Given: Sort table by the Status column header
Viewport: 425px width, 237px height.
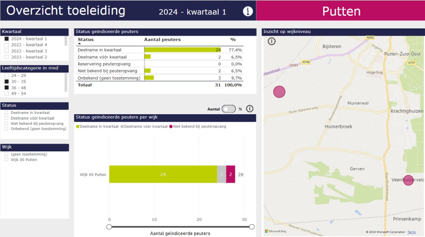Looking at the screenshot, I should [86, 39].
